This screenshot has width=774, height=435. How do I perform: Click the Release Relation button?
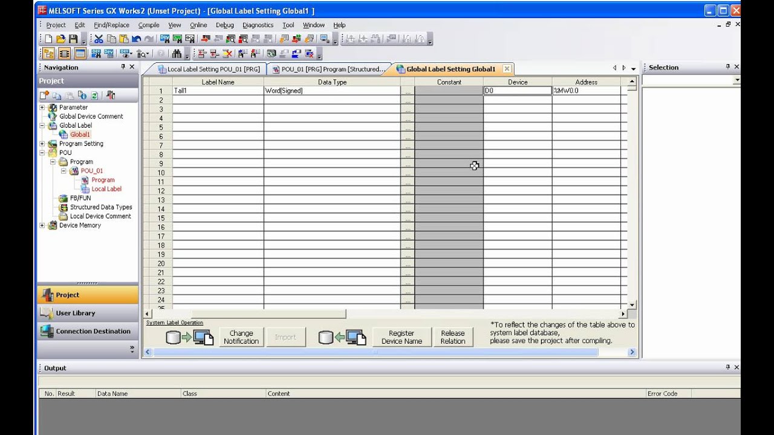[x=452, y=337]
